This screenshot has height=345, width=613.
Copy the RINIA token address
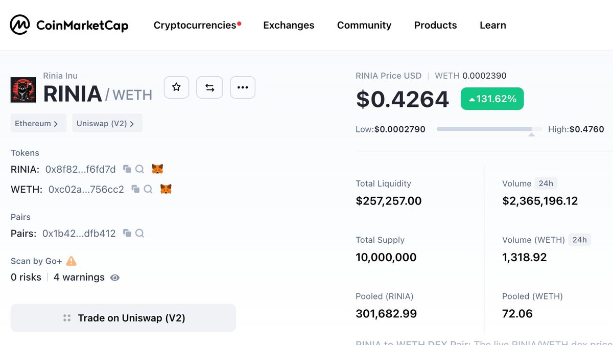pos(127,169)
